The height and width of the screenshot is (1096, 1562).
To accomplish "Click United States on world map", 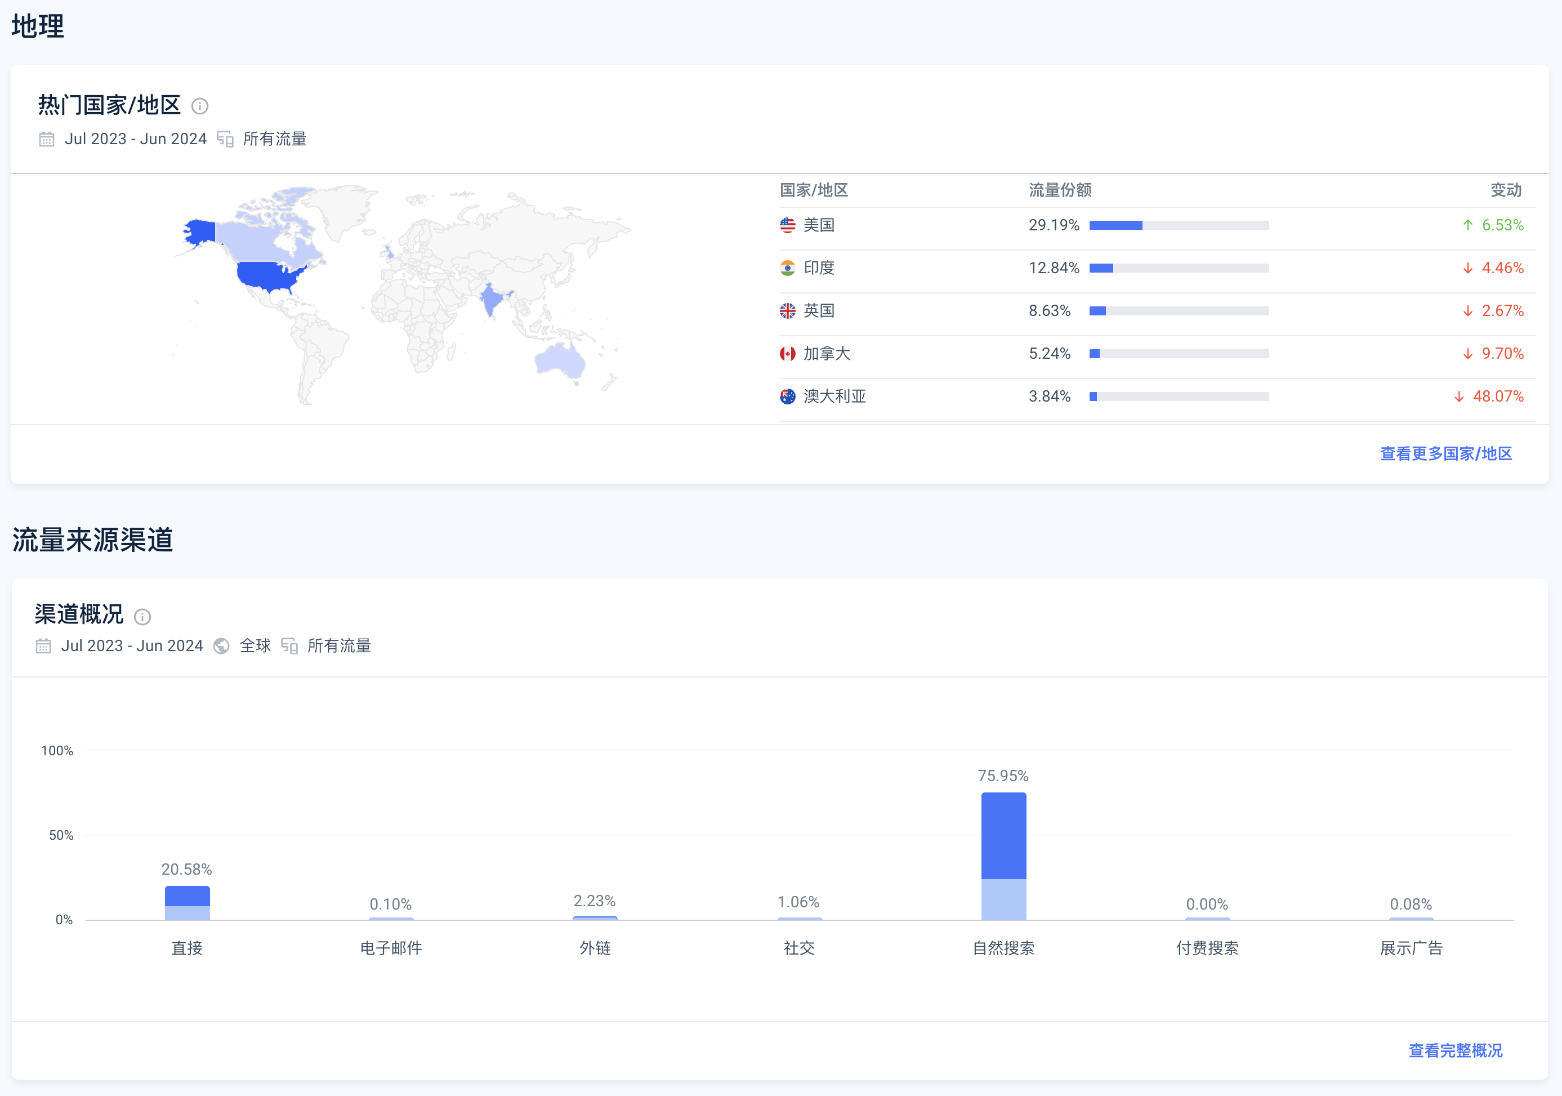I will [x=269, y=276].
